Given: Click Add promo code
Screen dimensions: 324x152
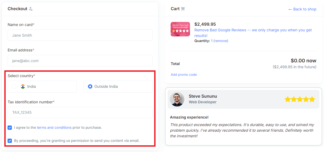Looking at the screenshot, I should pos(184,75).
